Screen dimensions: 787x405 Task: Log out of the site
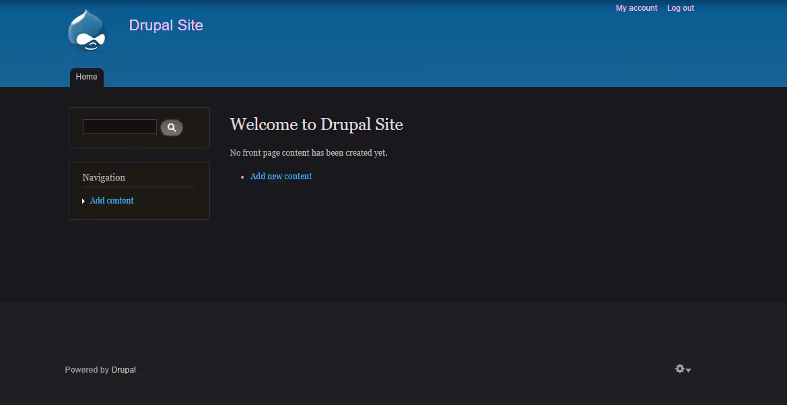tap(680, 8)
